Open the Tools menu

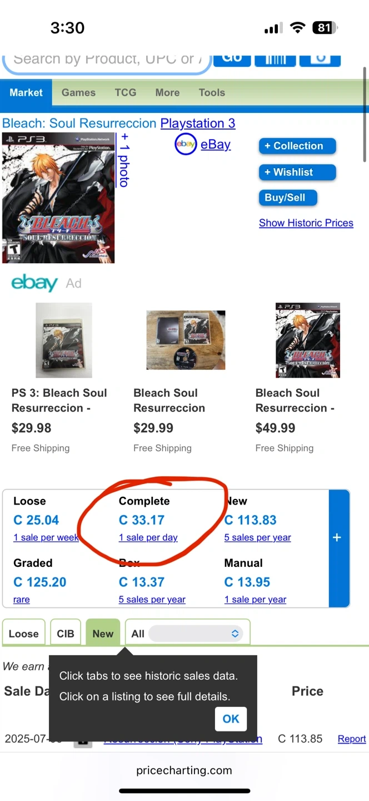(x=212, y=93)
